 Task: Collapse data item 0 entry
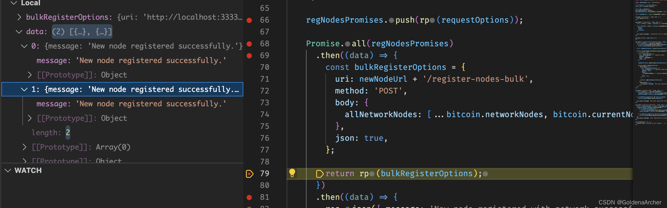(24, 46)
